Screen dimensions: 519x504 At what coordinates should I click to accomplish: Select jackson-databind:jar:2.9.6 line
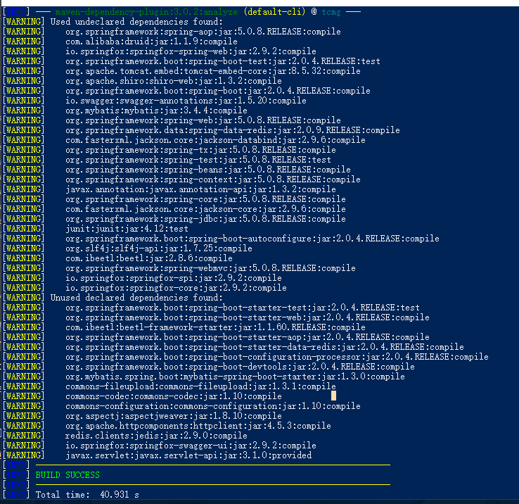click(x=215, y=140)
